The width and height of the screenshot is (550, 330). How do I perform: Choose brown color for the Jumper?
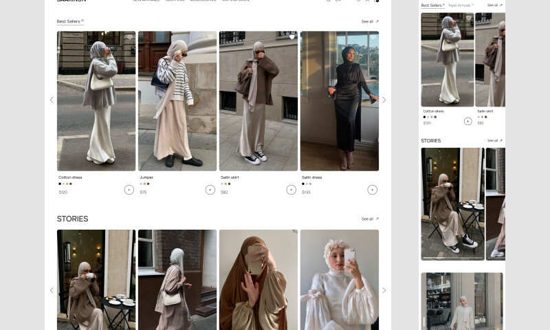pos(148,184)
